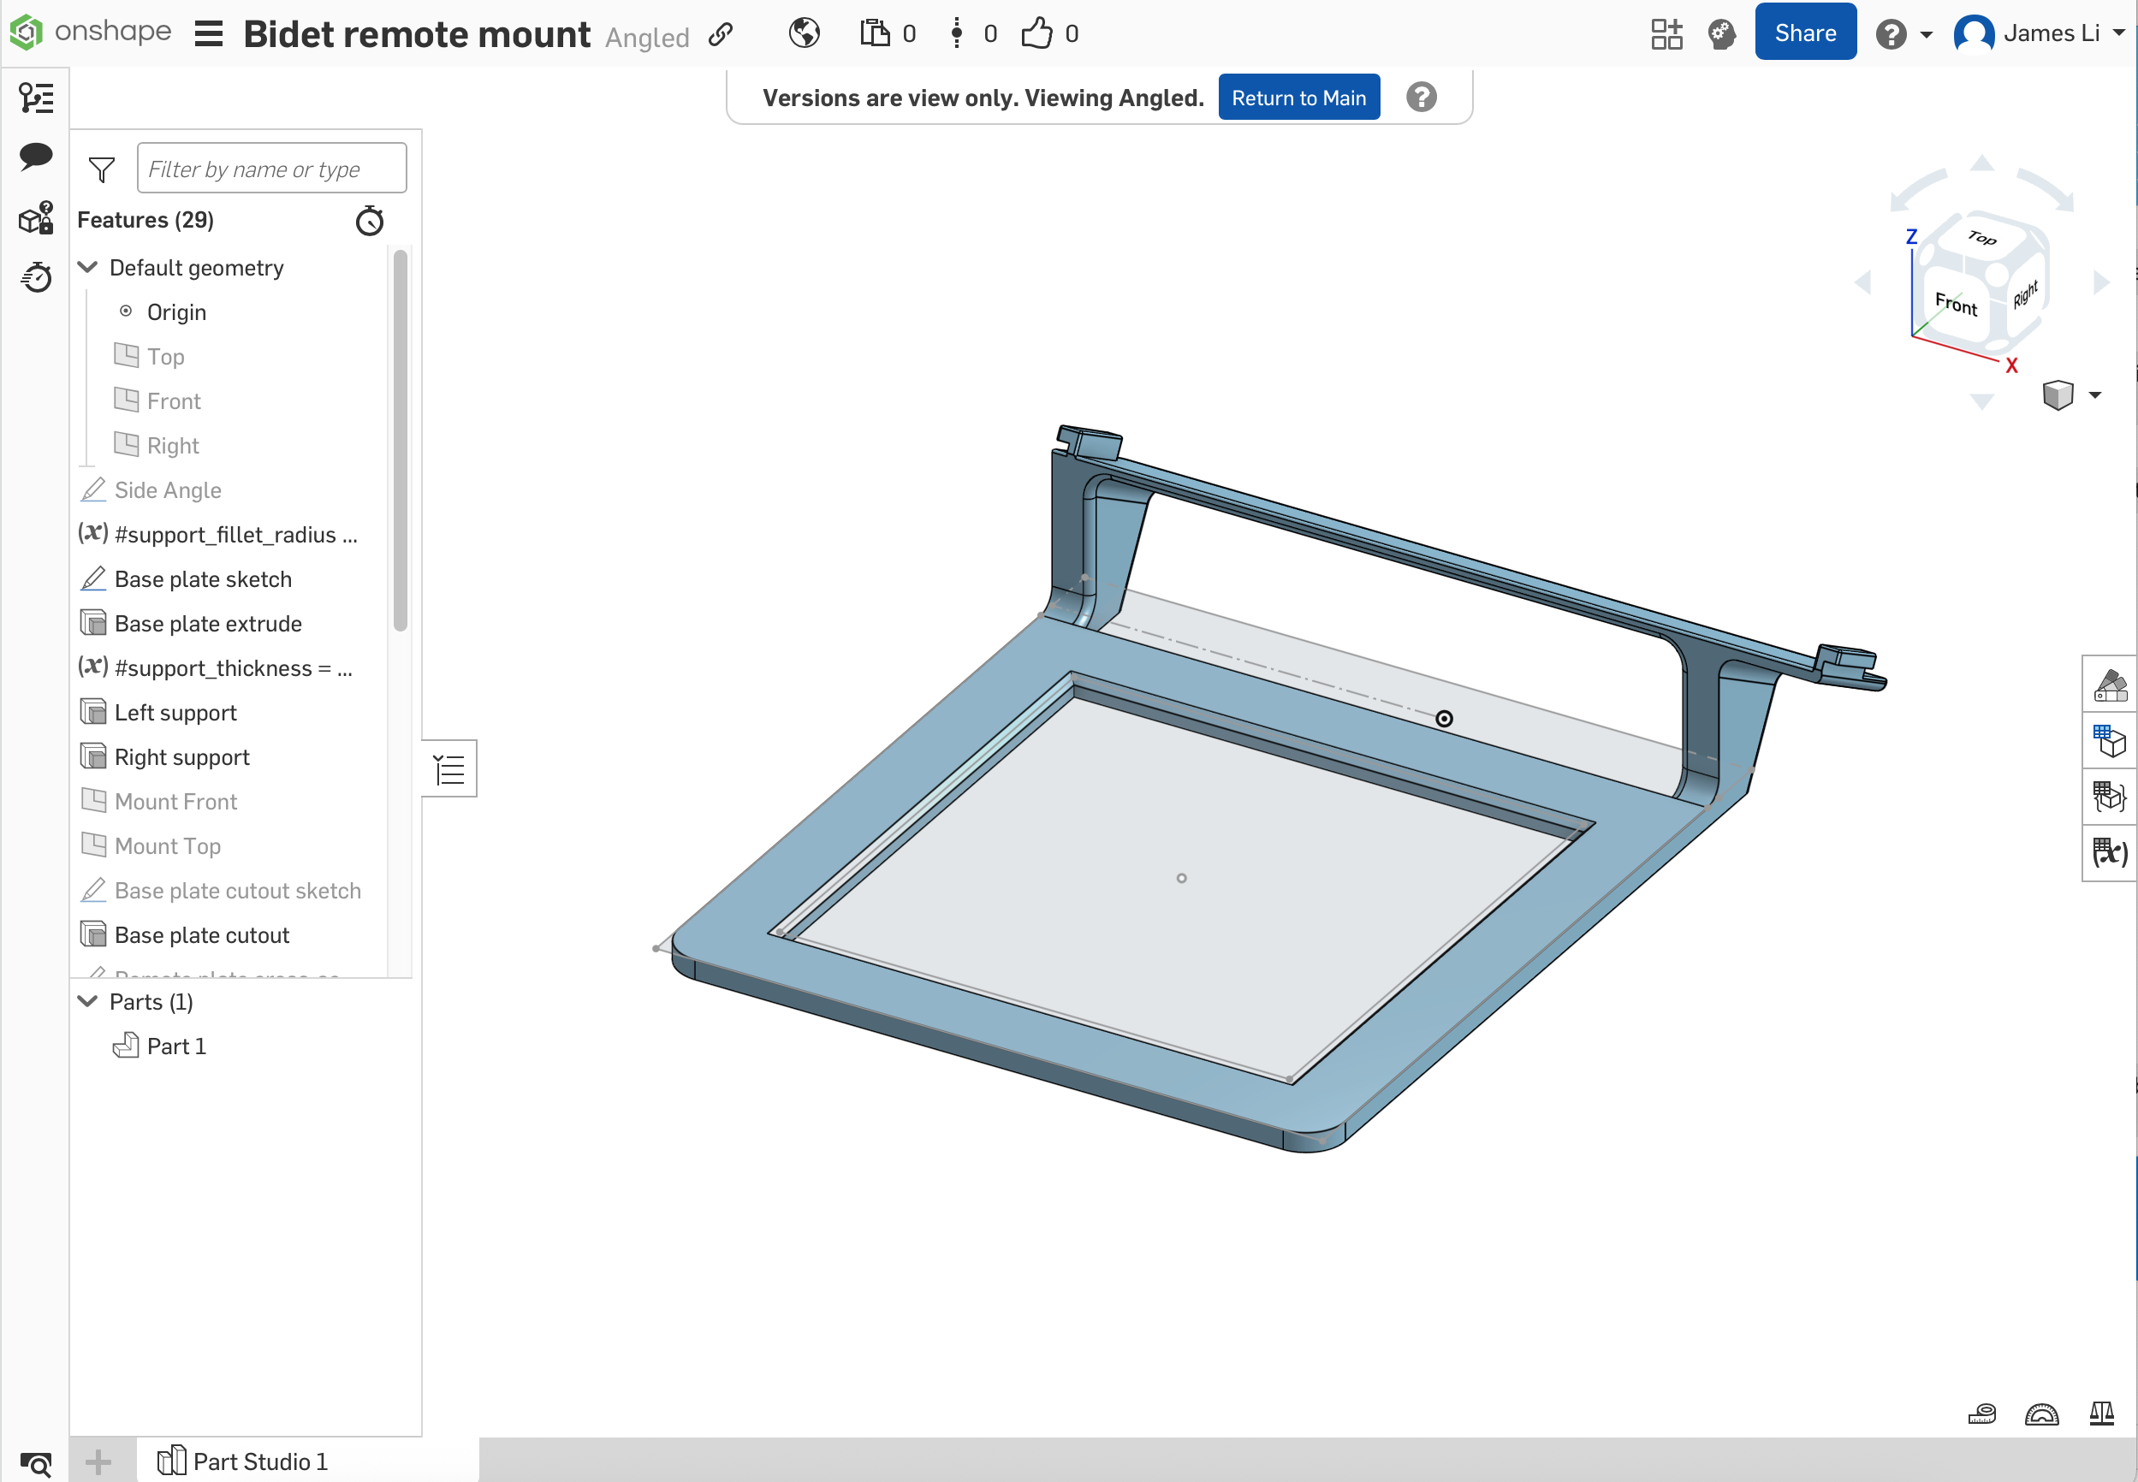
Task: Click the regeneration times stopwatch icon
Action: click(370, 221)
